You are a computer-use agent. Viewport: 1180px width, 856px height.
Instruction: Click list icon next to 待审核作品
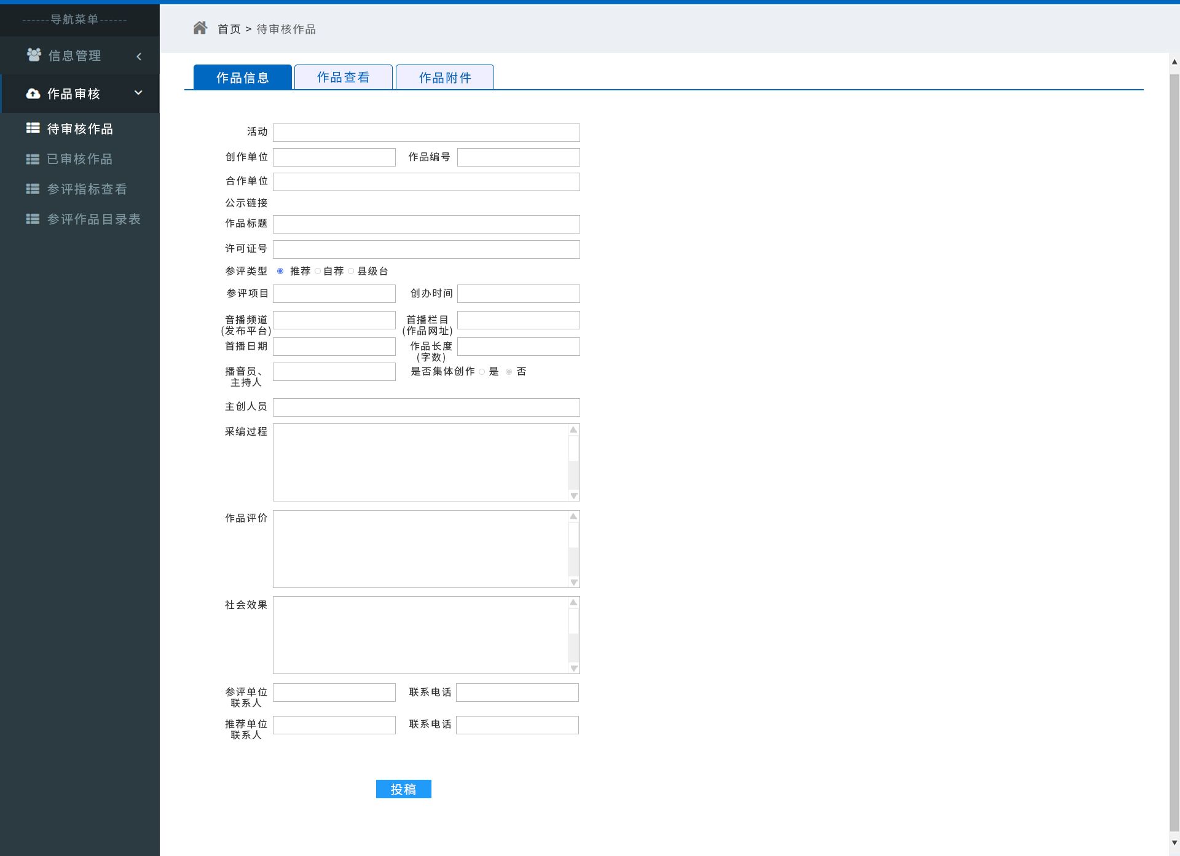pos(33,128)
